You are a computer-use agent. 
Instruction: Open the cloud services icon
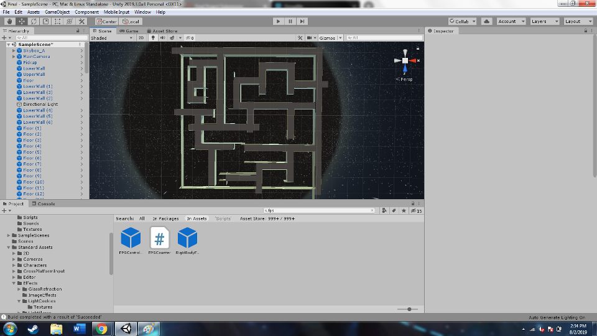pyautogui.click(x=486, y=21)
